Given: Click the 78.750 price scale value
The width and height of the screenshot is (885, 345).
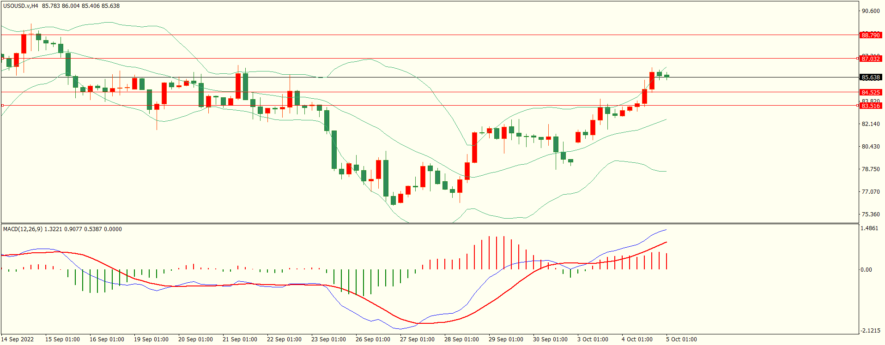Looking at the screenshot, I should tap(871, 169).
